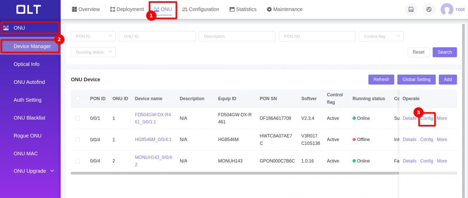Check the checkbox for ONU DF186A617709
The image size is (468, 198).
pos(78,118)
